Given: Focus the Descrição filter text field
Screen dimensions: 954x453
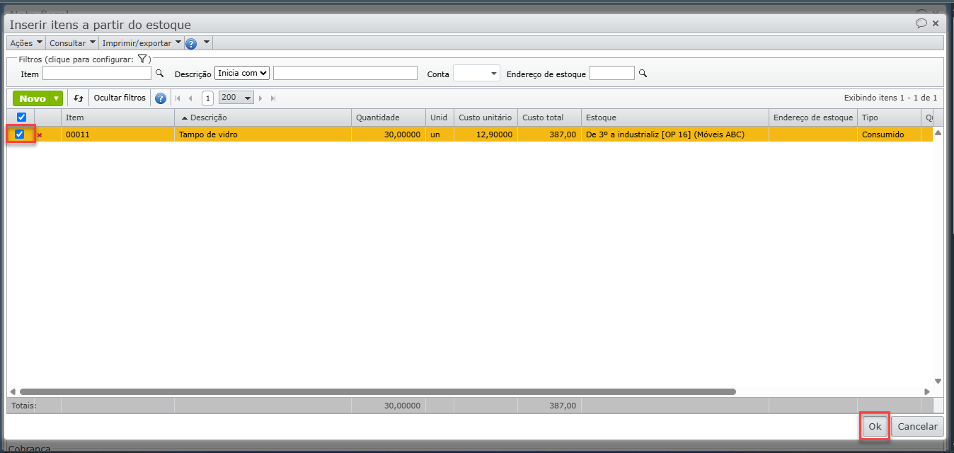Looking at the screenshot, I should 345,73.
